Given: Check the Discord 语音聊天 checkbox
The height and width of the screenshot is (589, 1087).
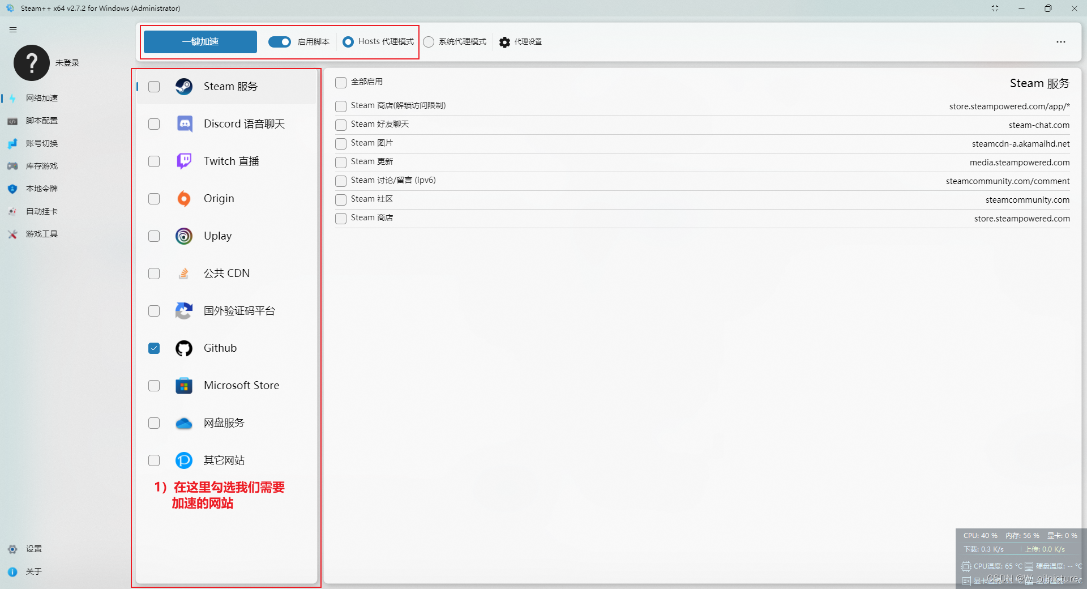Looking at the screenshot, I should 154,124.
